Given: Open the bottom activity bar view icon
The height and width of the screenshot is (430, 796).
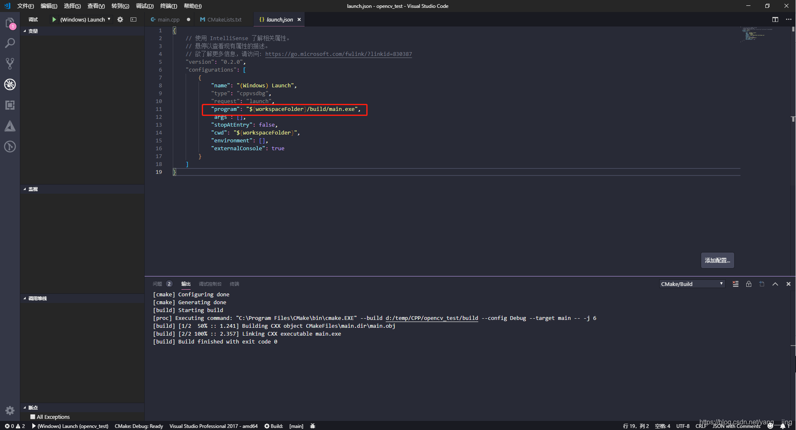Looking at the screenshot, I should (10, 147).
